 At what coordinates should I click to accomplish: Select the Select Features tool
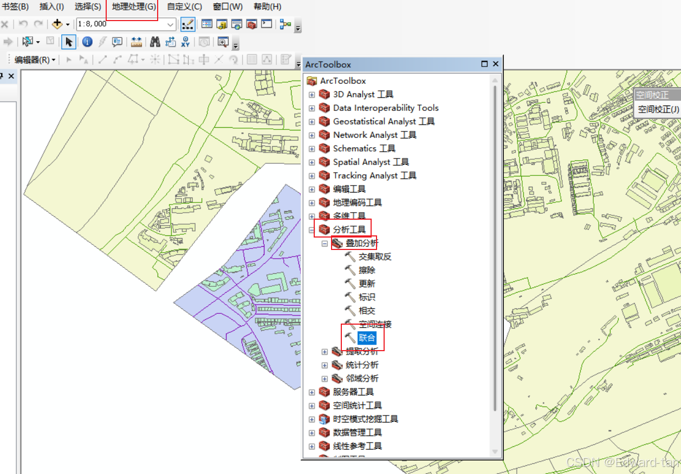[28, 42]
